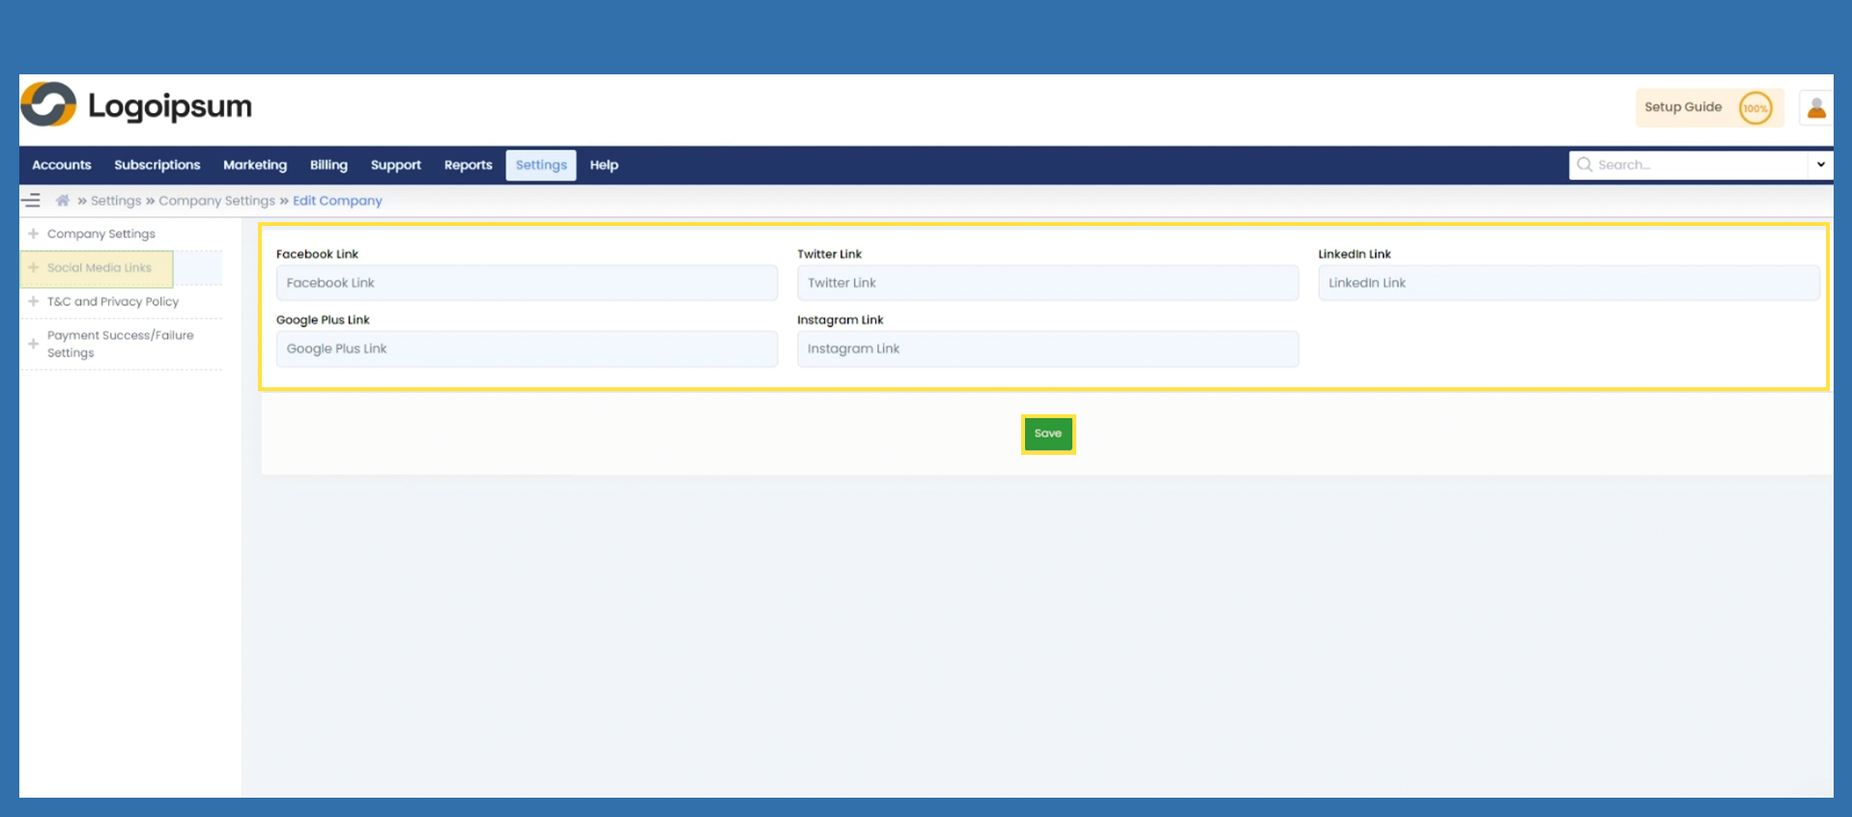Open the Accounts menu
Image resolution: width=1852 pixels, height=817 pixels.
point(62,165)
